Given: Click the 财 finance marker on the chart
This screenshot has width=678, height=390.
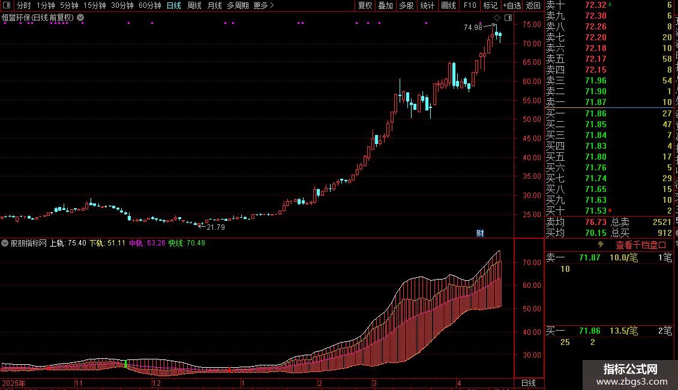Looking at the screenshot, I should coord(480,233).
